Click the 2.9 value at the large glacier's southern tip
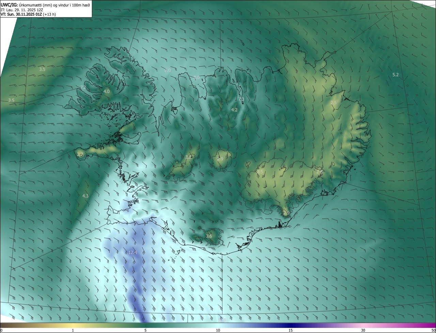This screenshot has width=436, height=333. coord(286,213)
